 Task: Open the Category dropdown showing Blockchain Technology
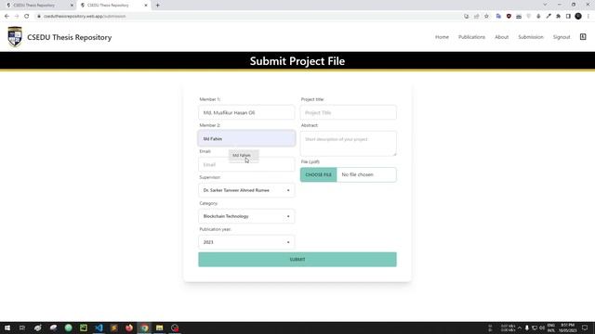click(x=246, y=216)
